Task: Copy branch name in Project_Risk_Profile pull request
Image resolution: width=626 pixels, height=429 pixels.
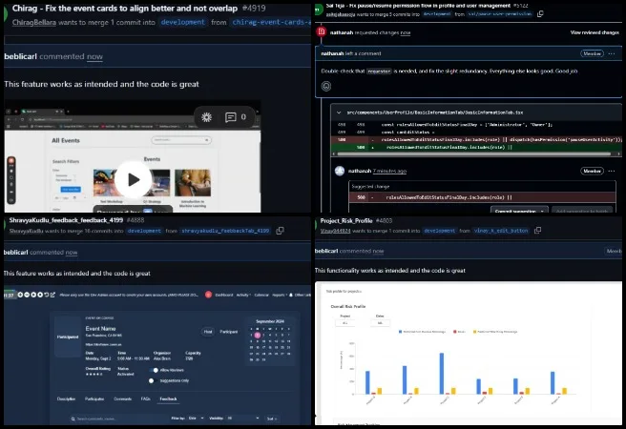Action: coord(538,231)
